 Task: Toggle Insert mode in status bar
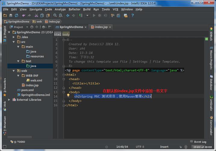pos(164,147)
